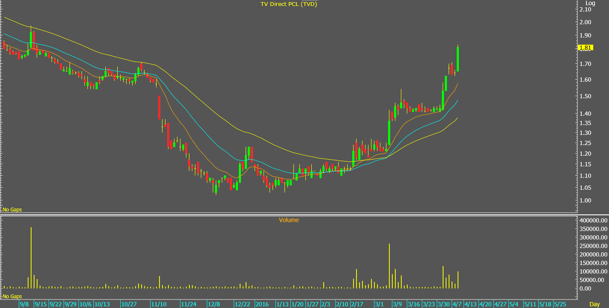Select the 3/9 date on time axis
609x308 pixels.
coord(397,304)
